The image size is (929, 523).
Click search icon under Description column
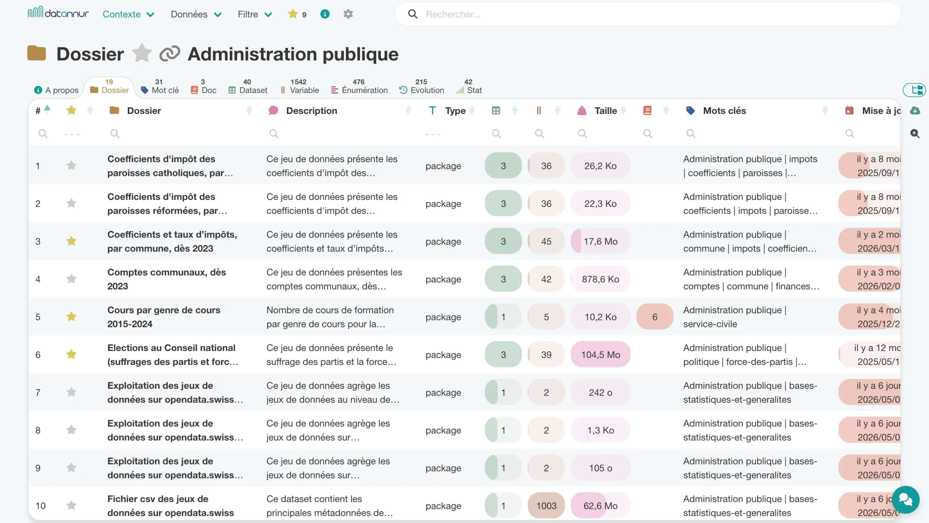click(274, 134)
